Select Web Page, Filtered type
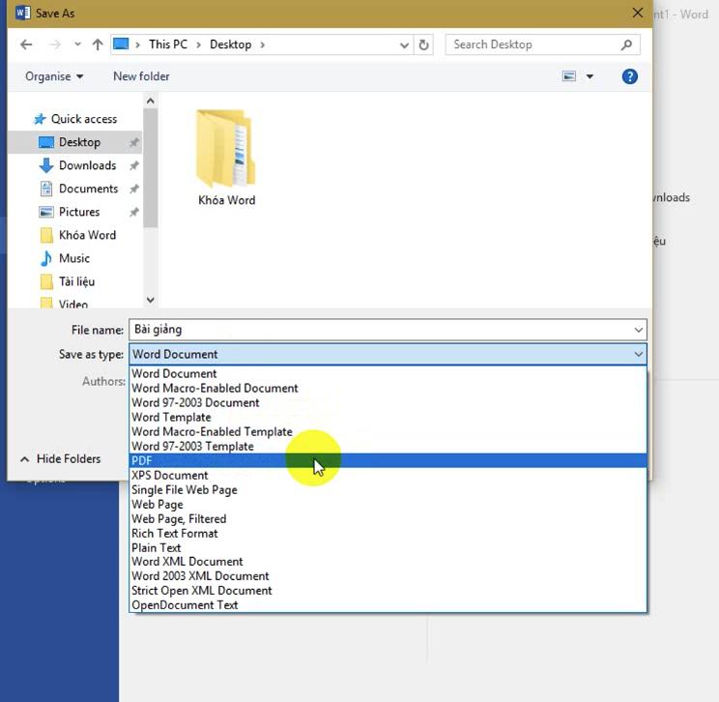 (388, 519)
